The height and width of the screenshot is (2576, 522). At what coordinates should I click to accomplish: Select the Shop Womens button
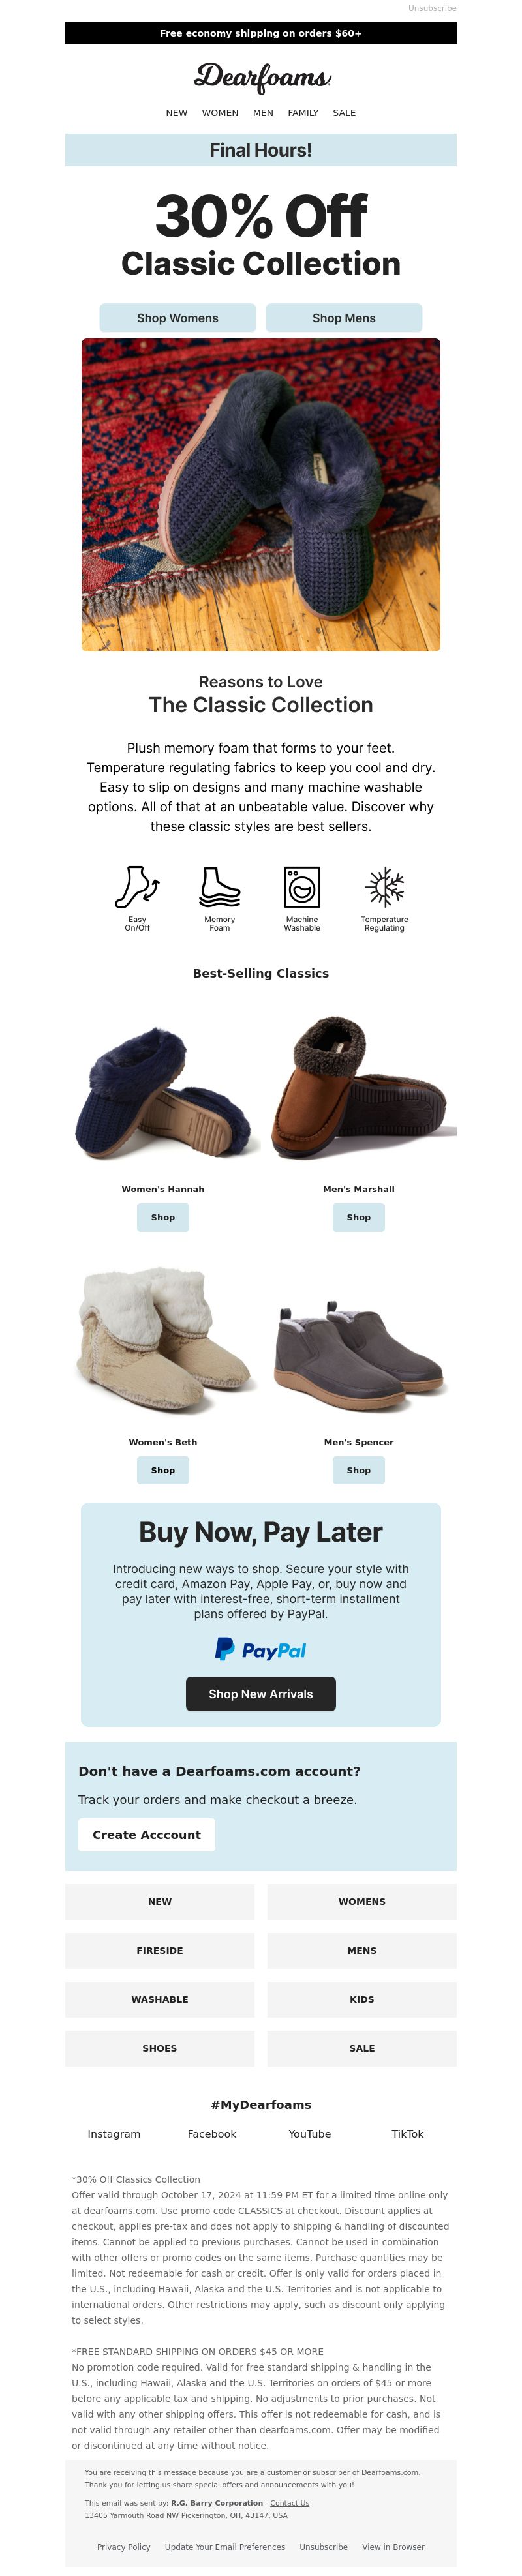pos(177,318)
